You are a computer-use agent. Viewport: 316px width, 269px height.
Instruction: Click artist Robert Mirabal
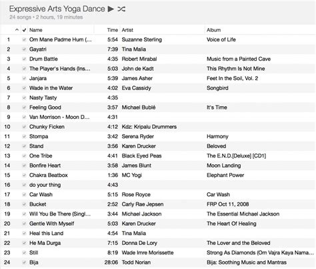tap(139, 59)
